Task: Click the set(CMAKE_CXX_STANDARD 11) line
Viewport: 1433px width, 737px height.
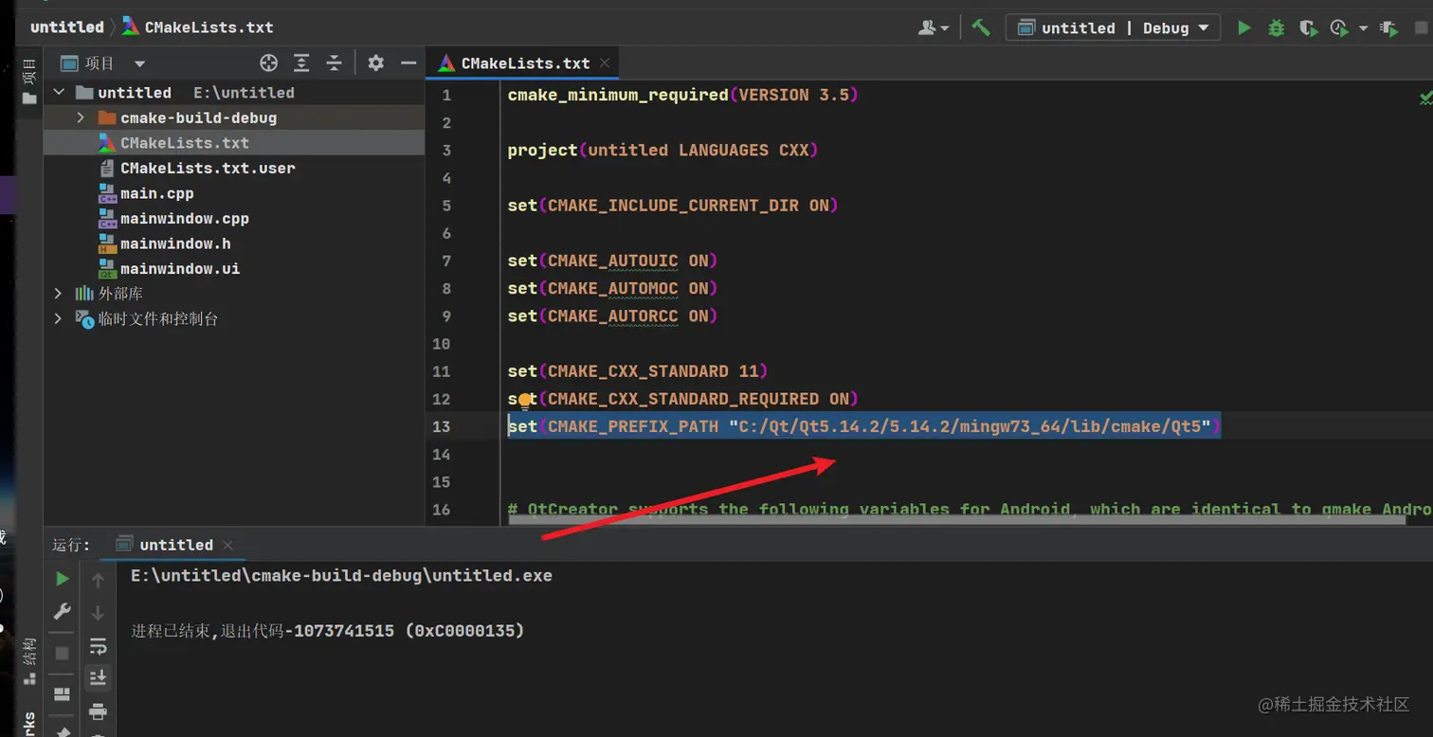Action: tap(638, 371)
